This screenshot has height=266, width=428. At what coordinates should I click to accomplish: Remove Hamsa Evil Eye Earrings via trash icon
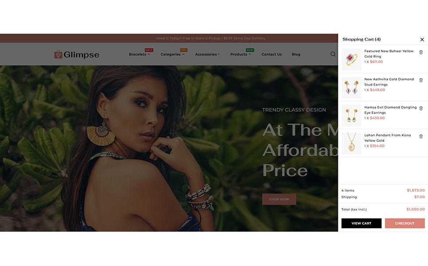(421, 108)
